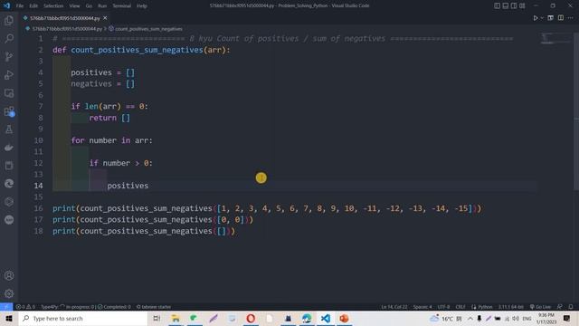This screenshot has width=579, height=326.
Task: Click the def count_positives_sum_negatives line
Action: [x=141, y=50]
